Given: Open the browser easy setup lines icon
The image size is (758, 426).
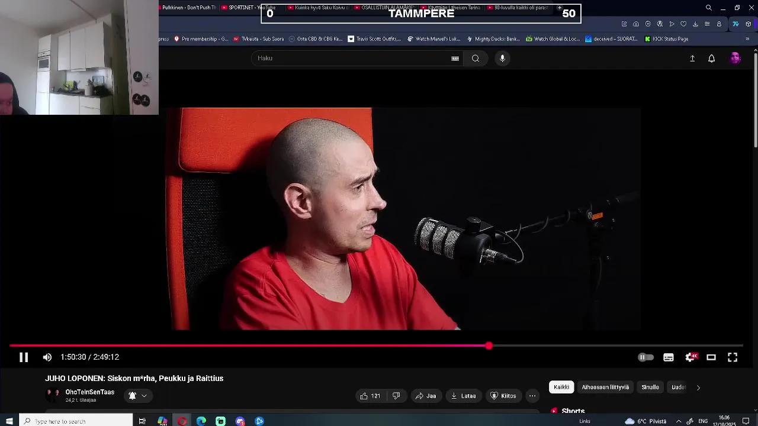Looking at the screenshot, I should (707, 24).
